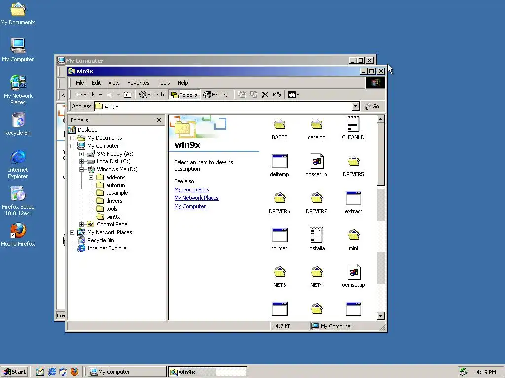Viewport: 505px width, 378px height.
Task: Toggle the Folders pane button
Action: click(x=184, y=94)
